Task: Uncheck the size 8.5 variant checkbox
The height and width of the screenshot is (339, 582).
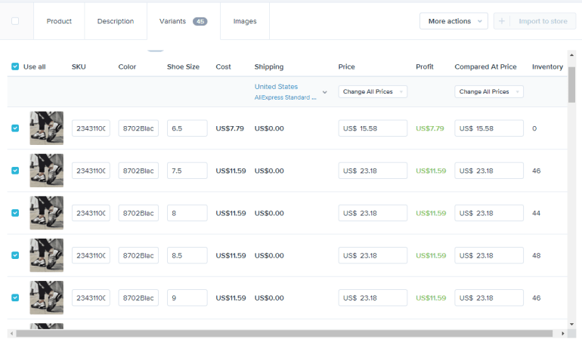Action: tap(15, 255)
